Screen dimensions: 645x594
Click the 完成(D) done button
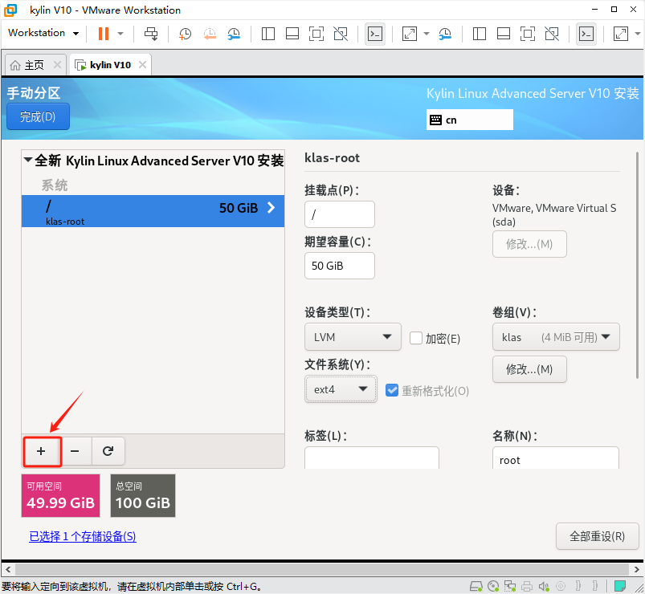pyautogui.click(x=38, y=116)
